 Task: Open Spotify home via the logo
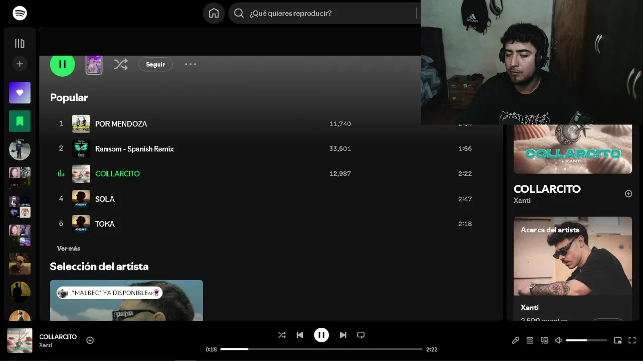[x=20, y=13]
